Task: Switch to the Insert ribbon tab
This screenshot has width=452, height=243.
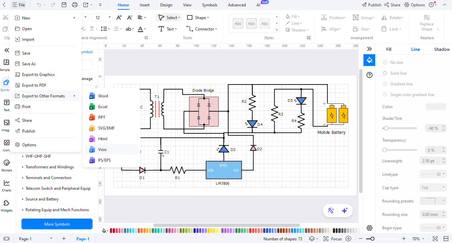Action: pos(145,5)
